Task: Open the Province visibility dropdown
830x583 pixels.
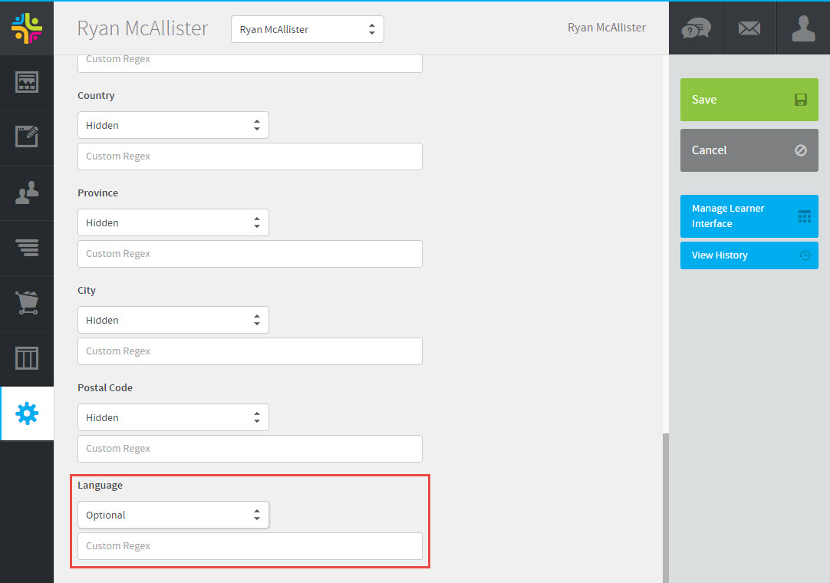Action: point(173,222)
